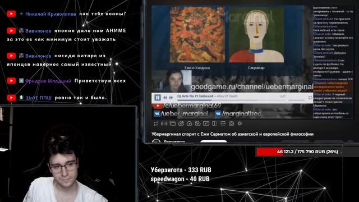The image size is (359, 202).
Task: Click the /c/uebermarginal69 channel text
Action: (x=192, y=106)
